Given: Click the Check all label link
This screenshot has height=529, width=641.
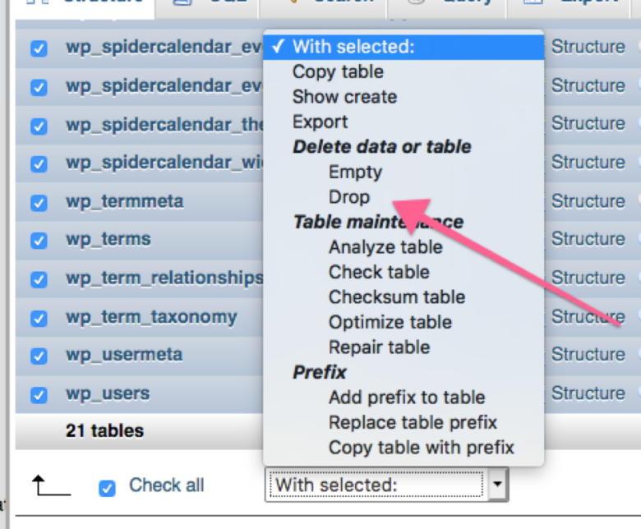Looking at the screenshot, I should [x=166, y=485].
